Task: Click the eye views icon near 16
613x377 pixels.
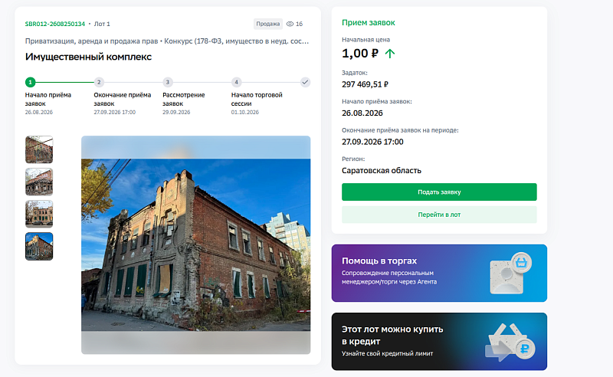Action: coord(290,24)
